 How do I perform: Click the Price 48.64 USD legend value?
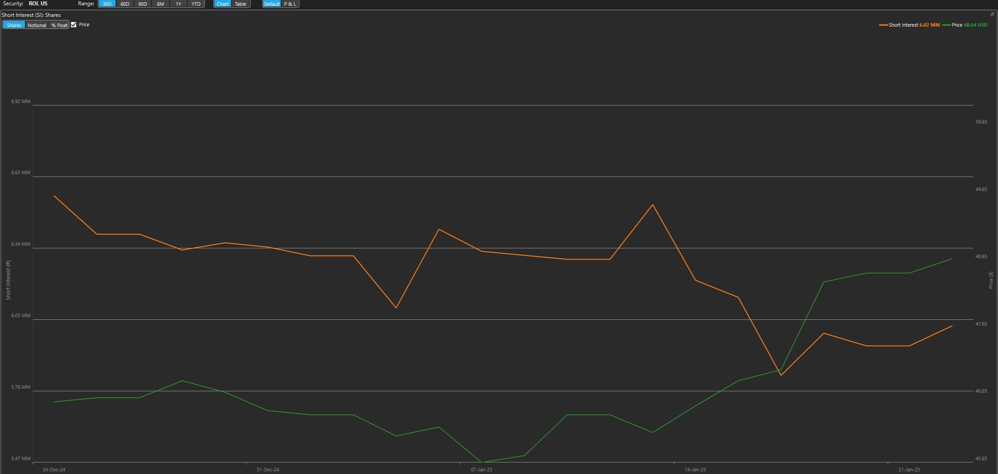pyautogui.click(x=975, y=25)
